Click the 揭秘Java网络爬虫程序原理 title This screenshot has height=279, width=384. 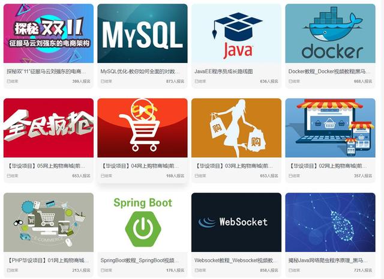pos(328,260)
